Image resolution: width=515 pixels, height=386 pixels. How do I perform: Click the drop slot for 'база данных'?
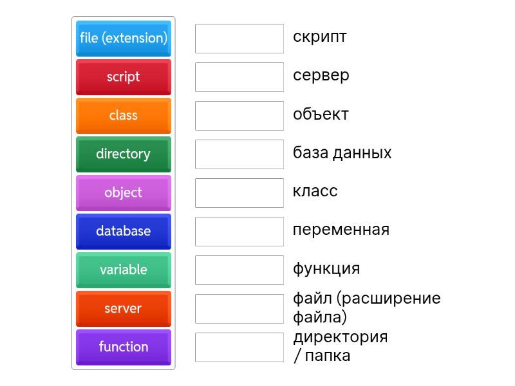tap(239, 154)
